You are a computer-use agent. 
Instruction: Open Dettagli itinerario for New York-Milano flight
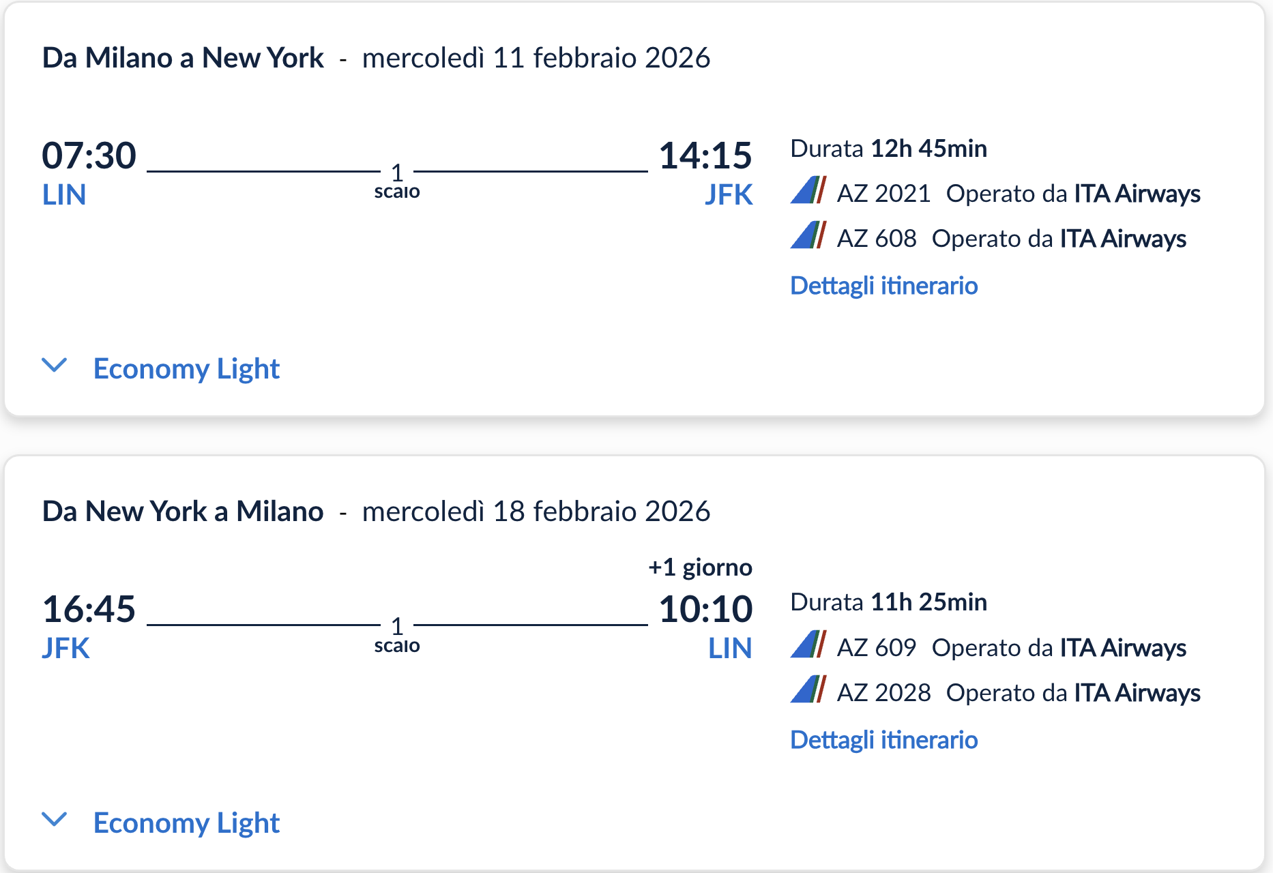click(883, 739)
